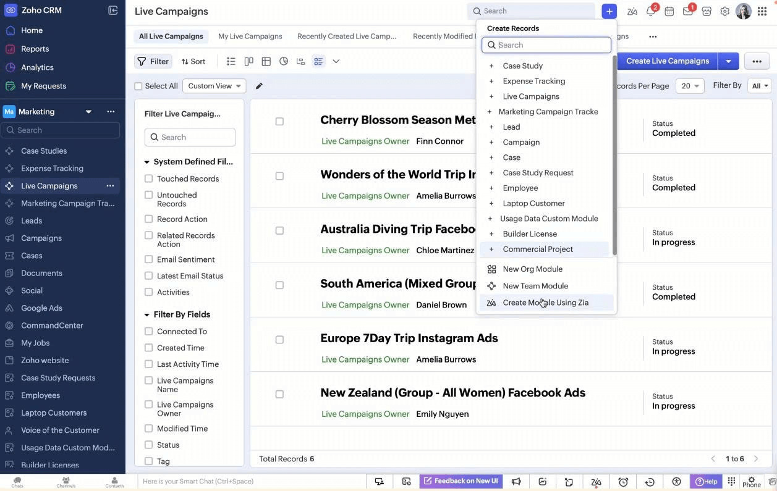Open the calendar icon in top bar
The height and width of the screenshot is (491, 777).
coord(669,11)
